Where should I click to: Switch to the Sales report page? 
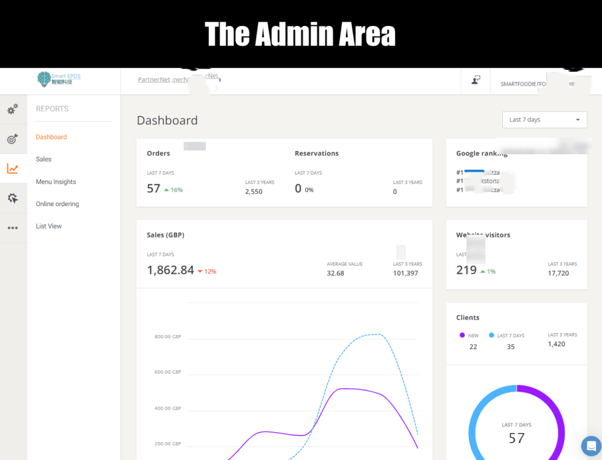tap(43, 159)
